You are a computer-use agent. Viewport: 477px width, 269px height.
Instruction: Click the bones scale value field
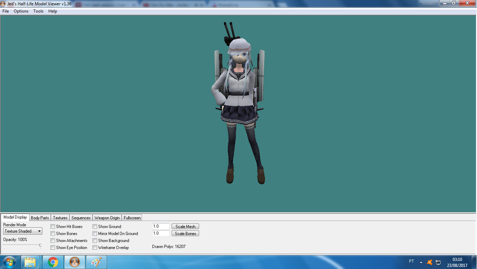[161, 234]
